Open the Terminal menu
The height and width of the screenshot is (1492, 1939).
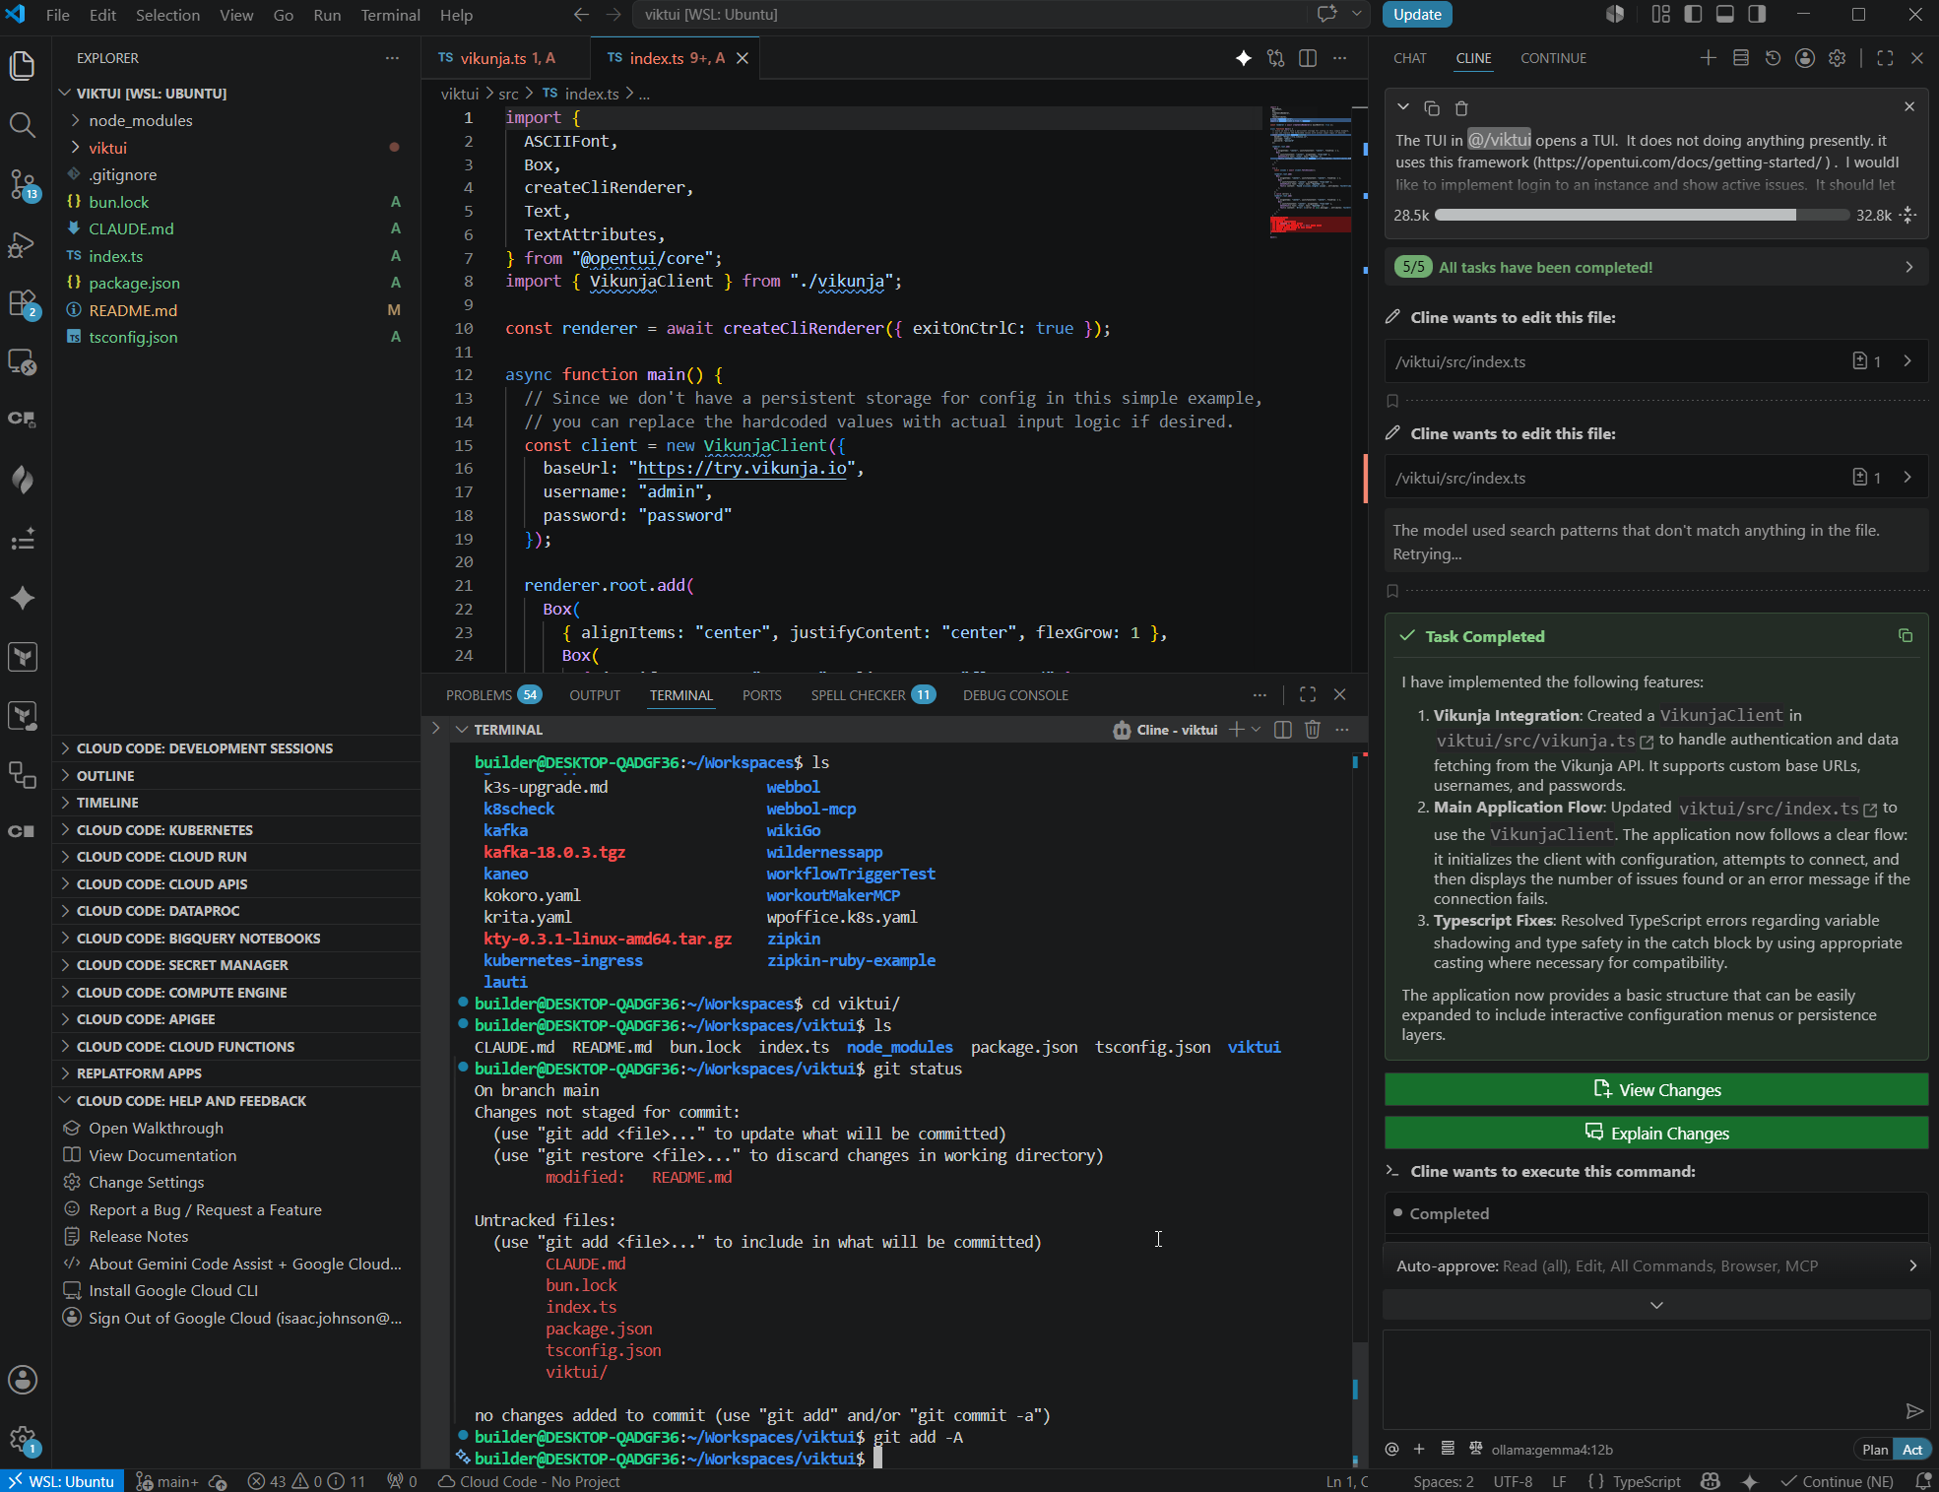[x=390, y=15]
